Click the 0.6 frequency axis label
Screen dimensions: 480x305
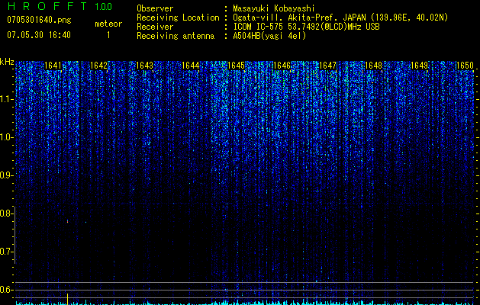5,290
